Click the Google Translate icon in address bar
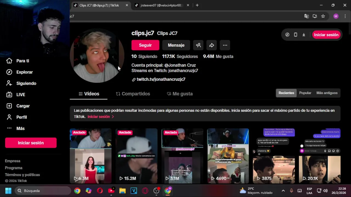Viewport: 351px width, 197px height. click(307, 16)
